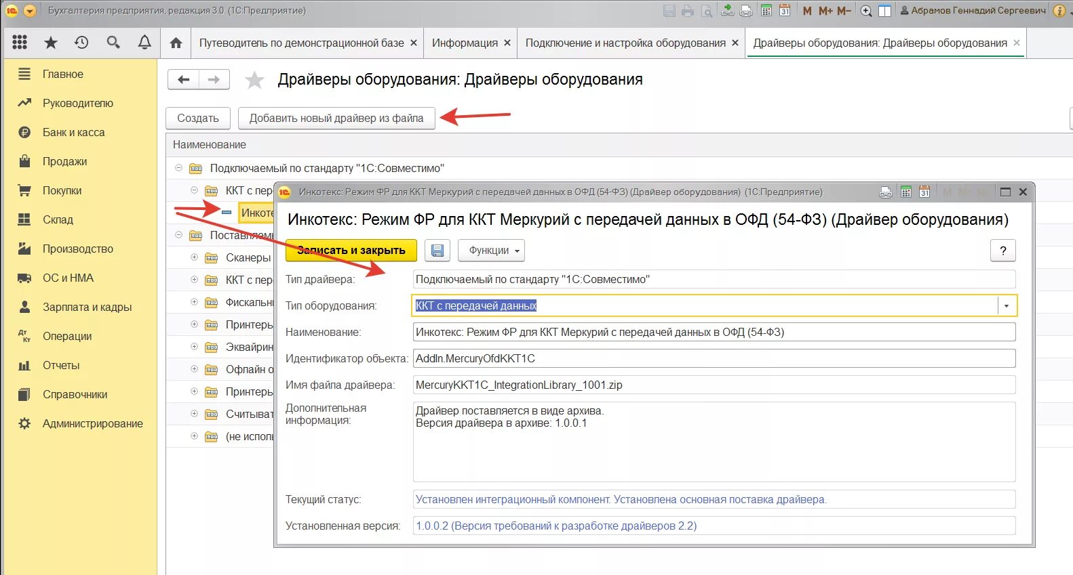This screenshot has width=1073, height=575.
Task: Go to the Home page icon
Action: point(176,43)
